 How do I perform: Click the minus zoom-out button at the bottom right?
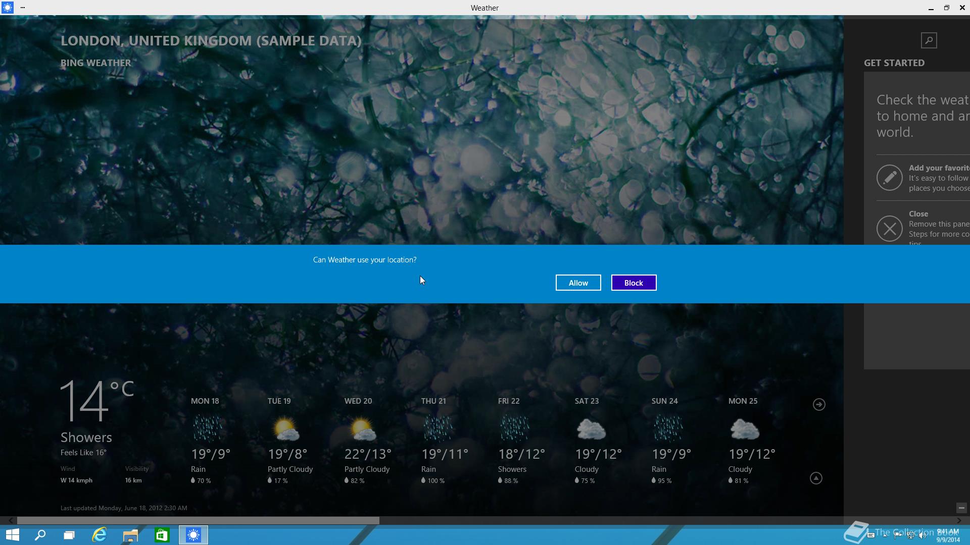(x=961, y=508)
